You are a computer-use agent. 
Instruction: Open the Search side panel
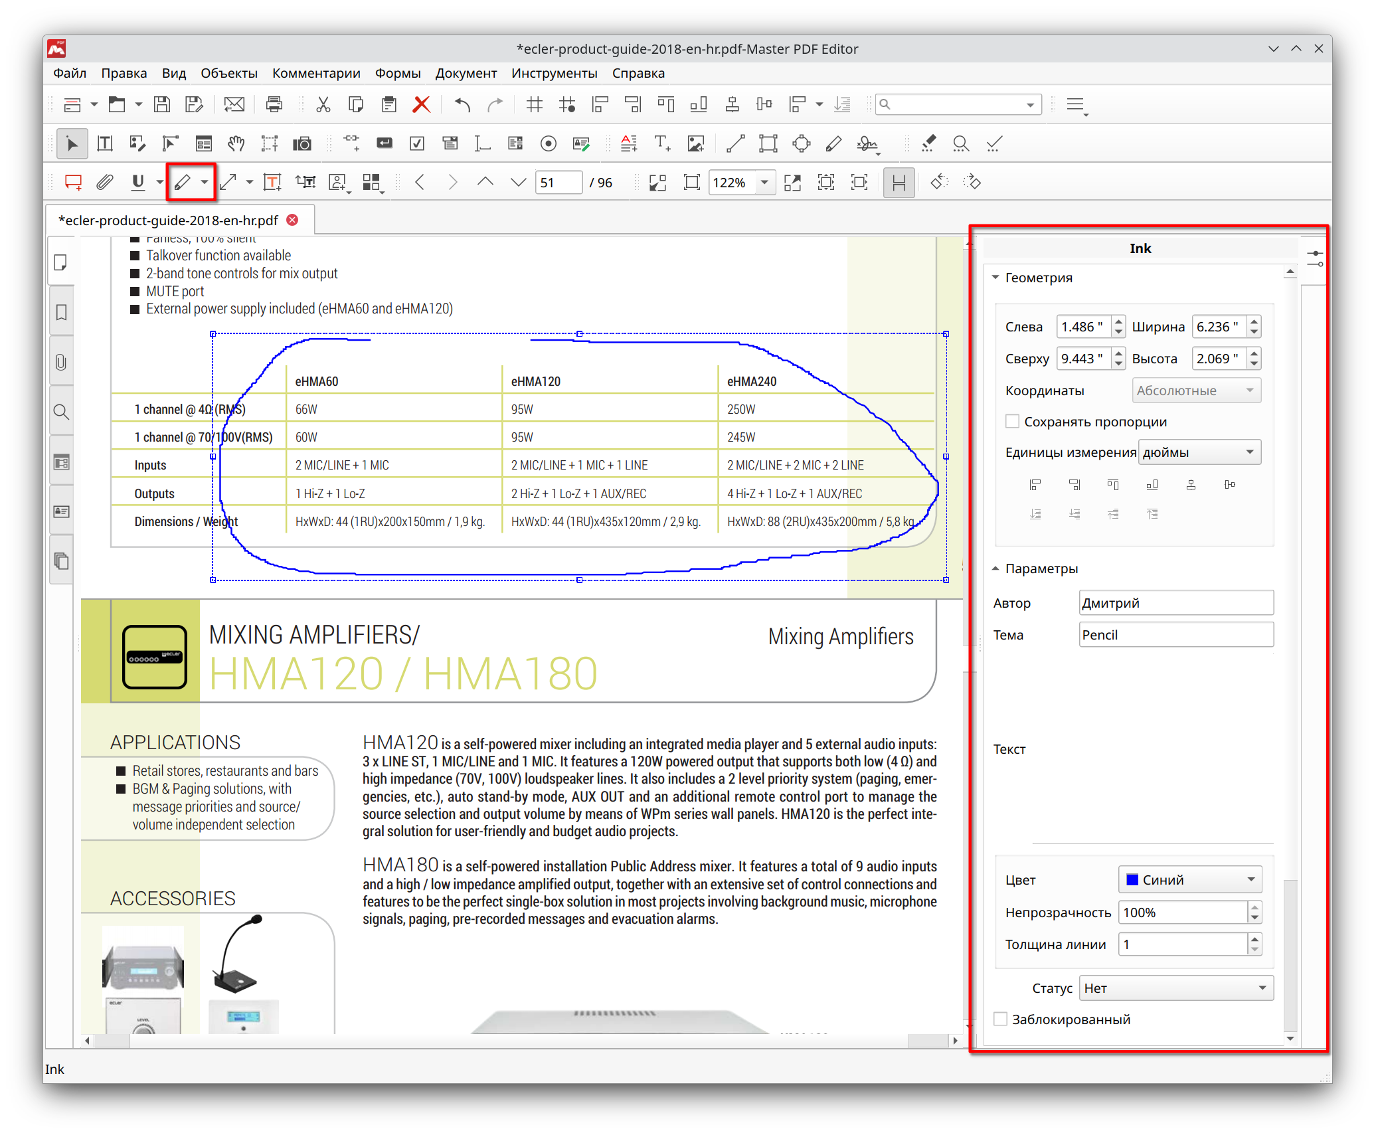(x=61, y=412)
